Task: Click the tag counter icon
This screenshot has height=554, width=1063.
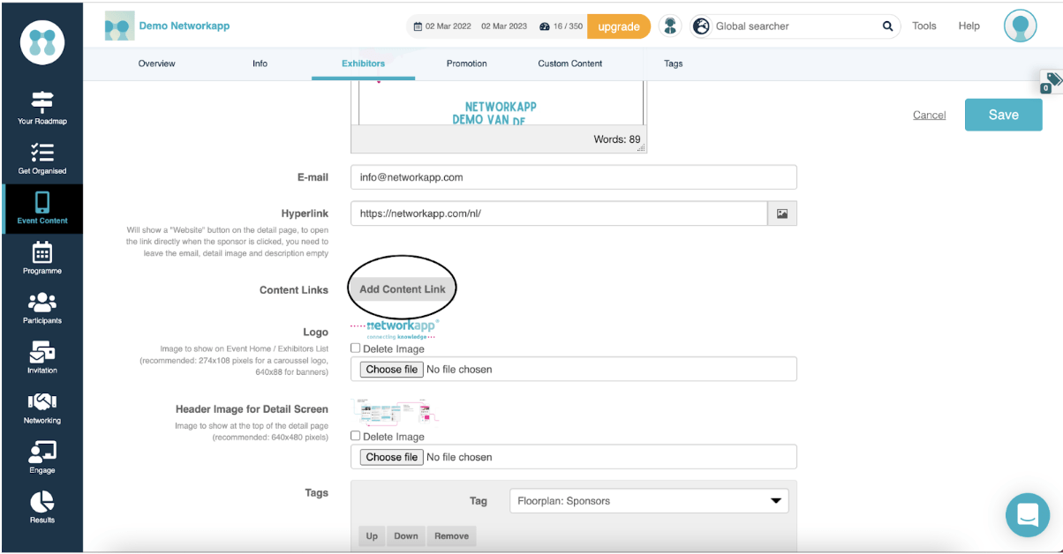Action: 1052,82
